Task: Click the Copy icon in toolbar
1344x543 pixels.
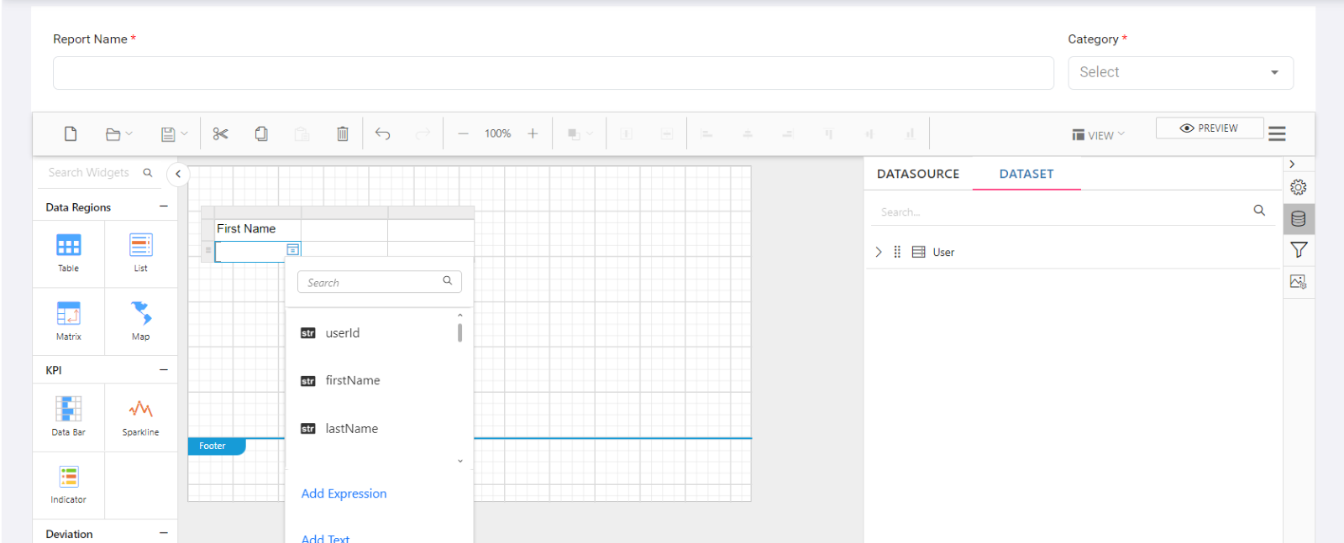Action: pyautogui.click(x=261, y=134)
